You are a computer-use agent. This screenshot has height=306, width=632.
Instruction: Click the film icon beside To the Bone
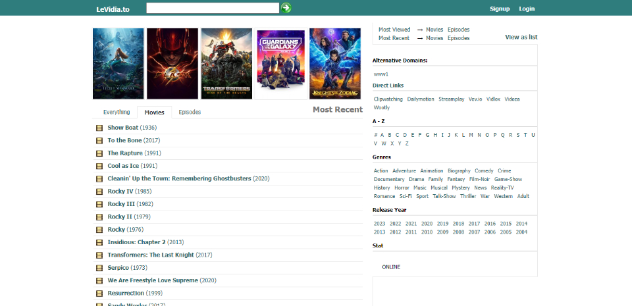pyautogui.click(x=99, y=141)
